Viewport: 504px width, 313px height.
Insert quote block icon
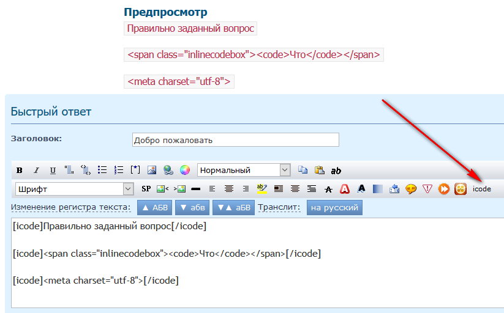(69, 170)
